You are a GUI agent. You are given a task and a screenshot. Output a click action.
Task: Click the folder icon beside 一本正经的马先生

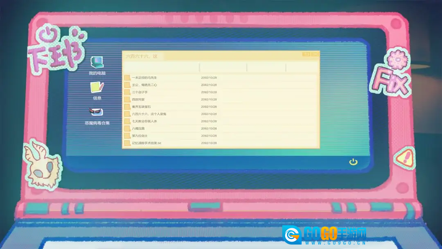click(x=127, y=78)
